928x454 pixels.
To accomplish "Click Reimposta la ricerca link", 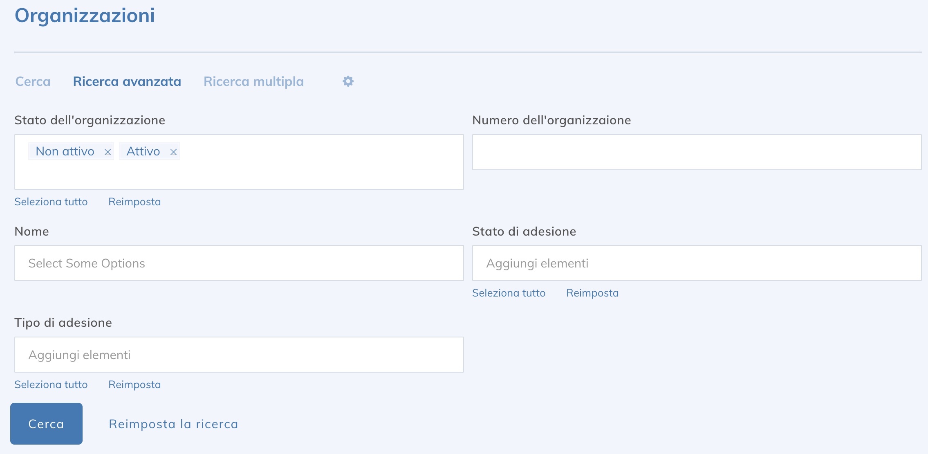I will [173, 424].
